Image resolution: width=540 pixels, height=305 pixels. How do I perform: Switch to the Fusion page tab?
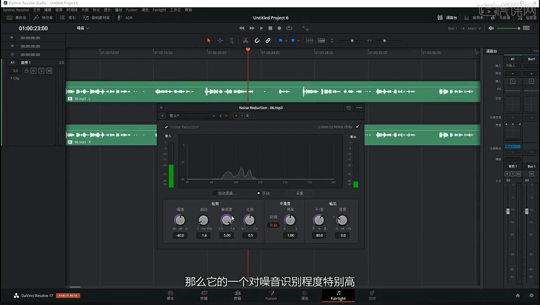pos(271,295)
